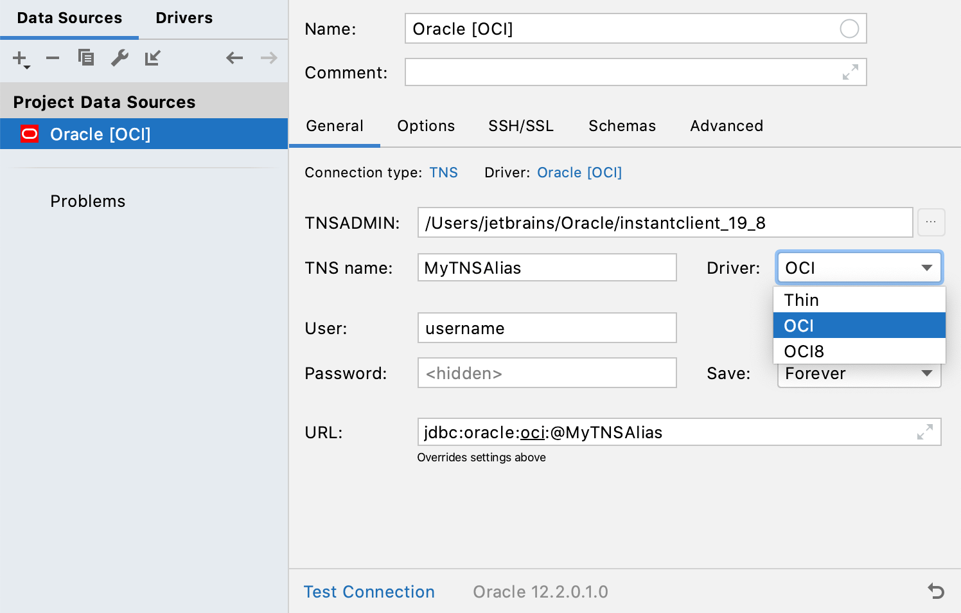The image size is (961, 613).
Task: Click the Test Connection link
Action: 369,591
